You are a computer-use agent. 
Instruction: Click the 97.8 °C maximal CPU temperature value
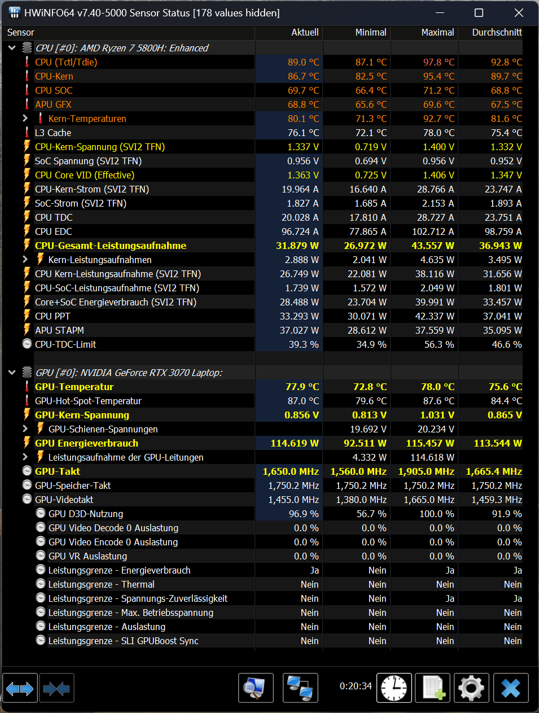point(439,62)
